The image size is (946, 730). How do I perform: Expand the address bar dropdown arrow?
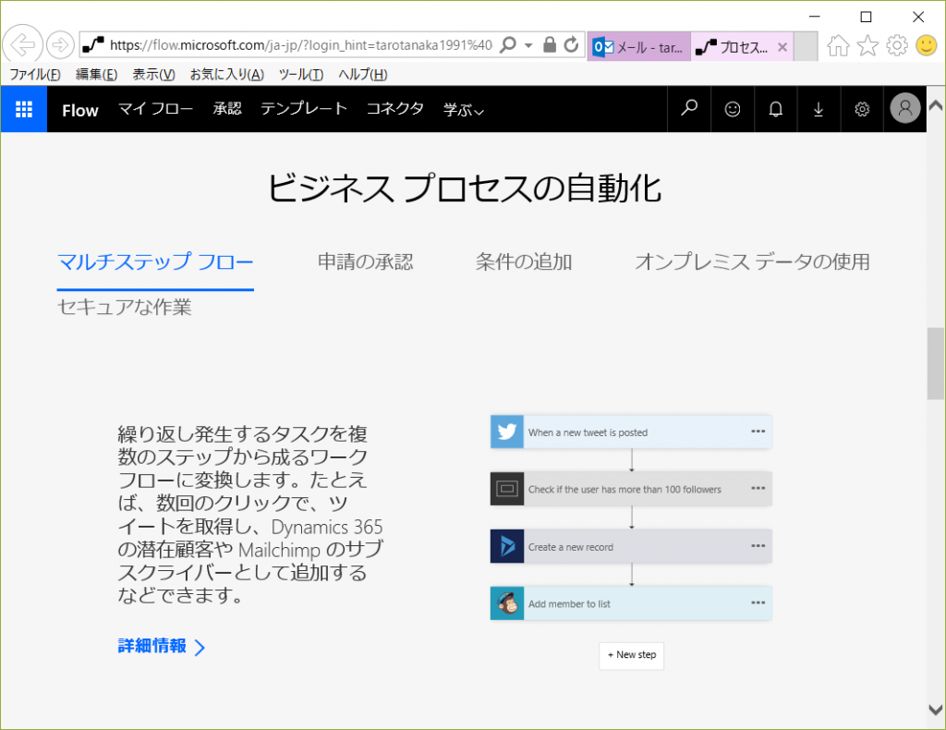[528, 45]
